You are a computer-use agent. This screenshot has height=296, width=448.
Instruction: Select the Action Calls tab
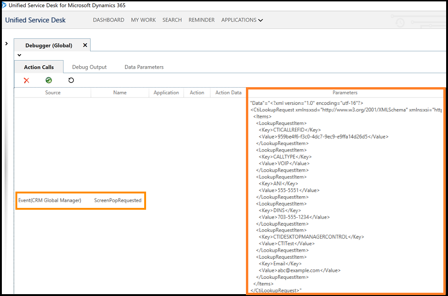tap(39, 67)
